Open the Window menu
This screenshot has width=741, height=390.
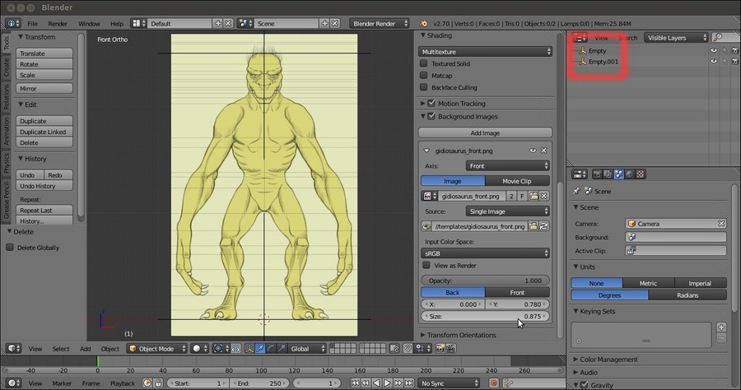(89, 24)
